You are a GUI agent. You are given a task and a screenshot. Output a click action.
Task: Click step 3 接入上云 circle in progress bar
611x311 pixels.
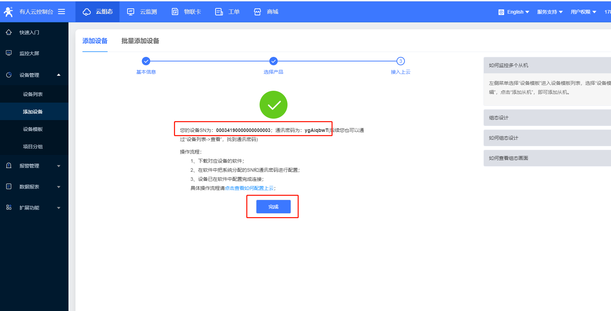click(400, 61)
